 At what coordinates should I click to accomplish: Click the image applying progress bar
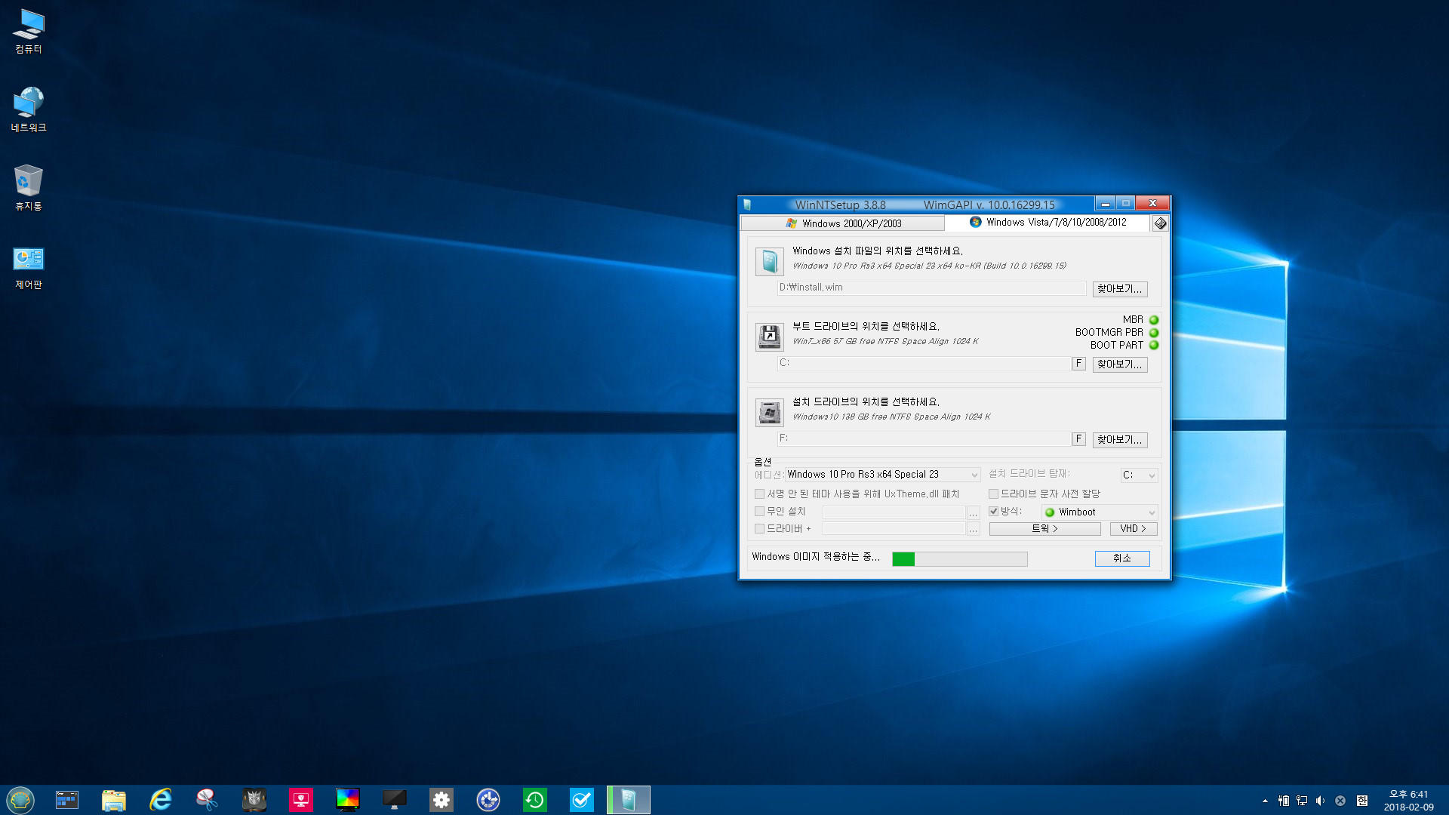point(960,559)
